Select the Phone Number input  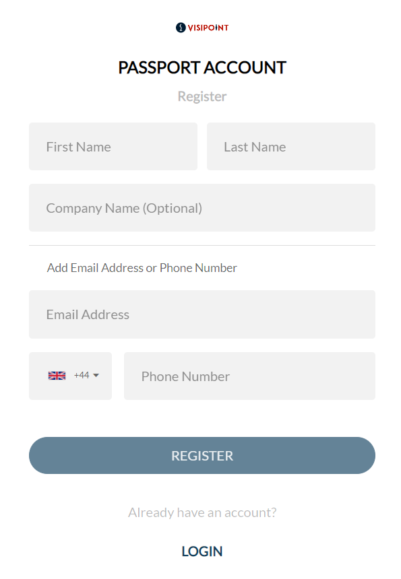[249, 376]
